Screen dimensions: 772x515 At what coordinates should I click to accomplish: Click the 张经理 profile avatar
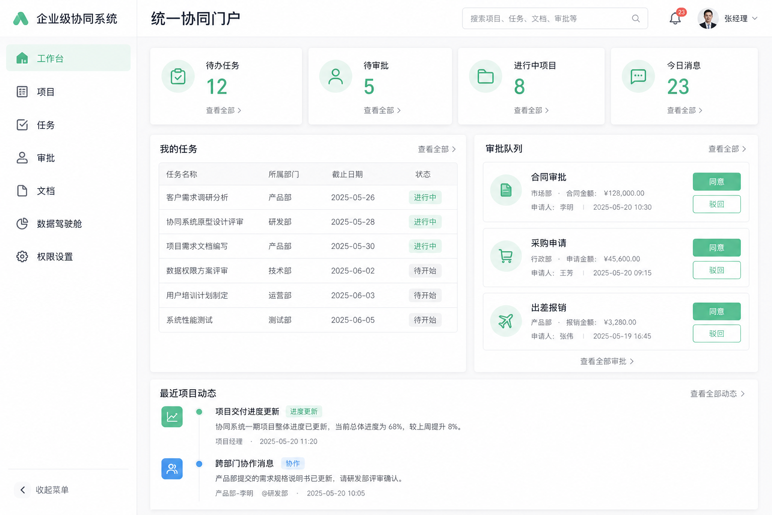[x=708, y=19]
